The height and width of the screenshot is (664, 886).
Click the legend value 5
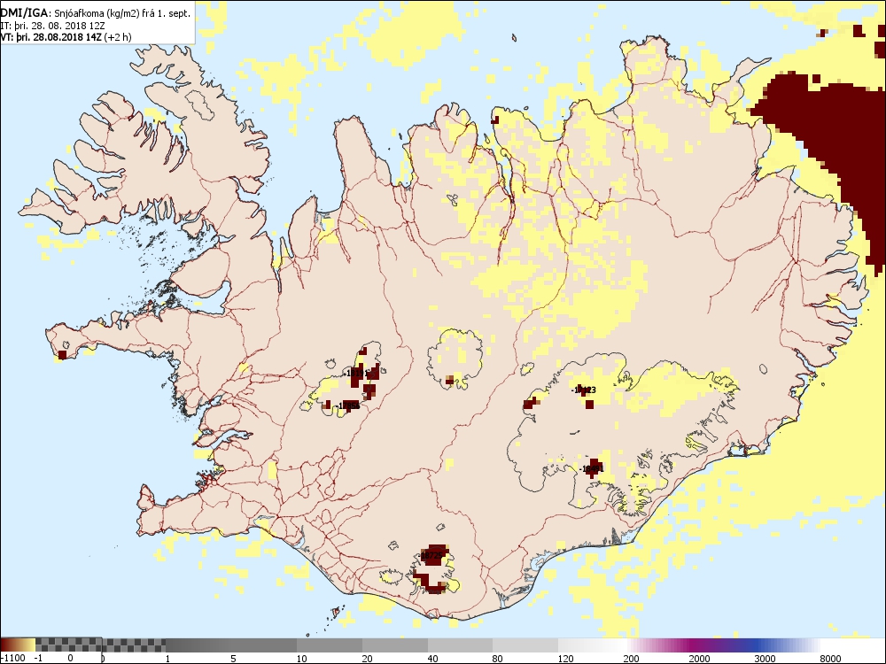(233, 659)
